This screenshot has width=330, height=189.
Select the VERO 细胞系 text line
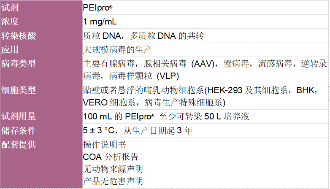click(x=154, y=103)
